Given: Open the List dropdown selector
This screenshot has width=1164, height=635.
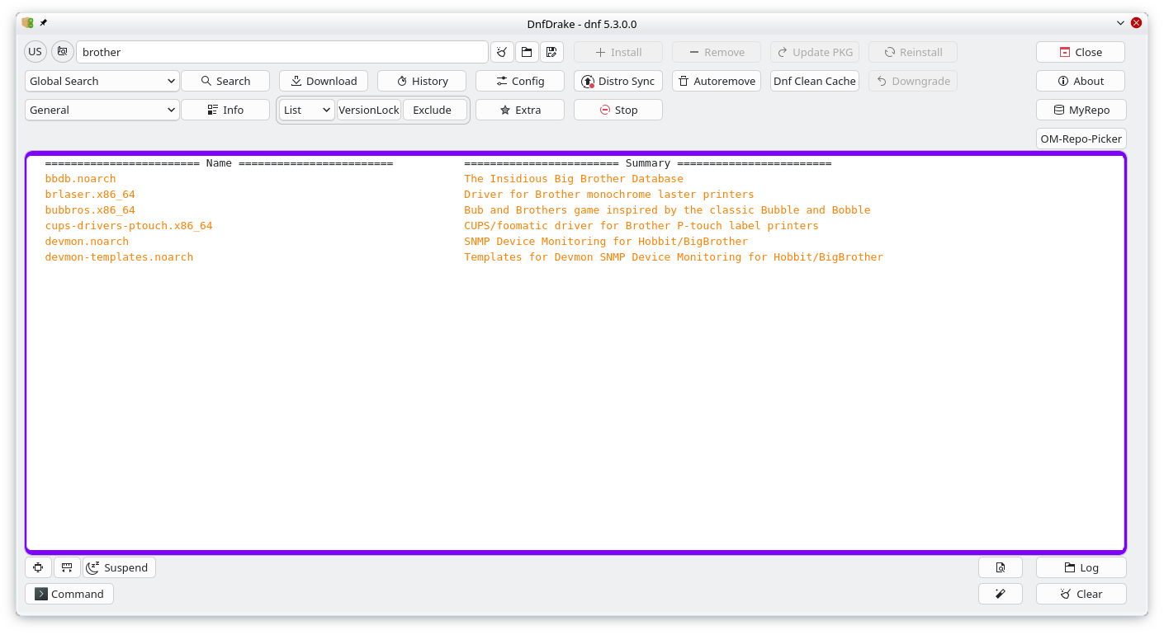Looking at the screenshot, I should click(x=306, y=110).
